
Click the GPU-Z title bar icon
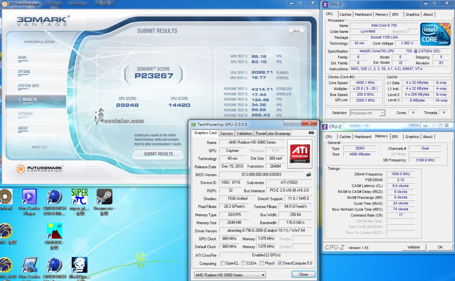(193, 125)
